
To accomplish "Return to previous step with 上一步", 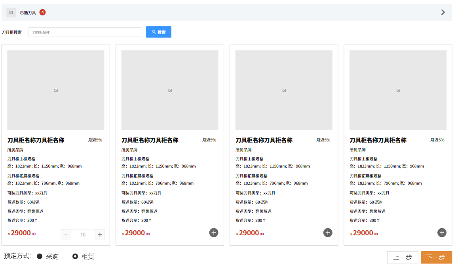I will coord(403,257).
